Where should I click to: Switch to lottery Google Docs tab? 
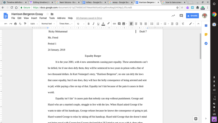tap(94, 2)
